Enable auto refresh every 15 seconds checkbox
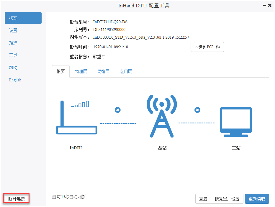The image size is (275, 207). coord(54,197)
